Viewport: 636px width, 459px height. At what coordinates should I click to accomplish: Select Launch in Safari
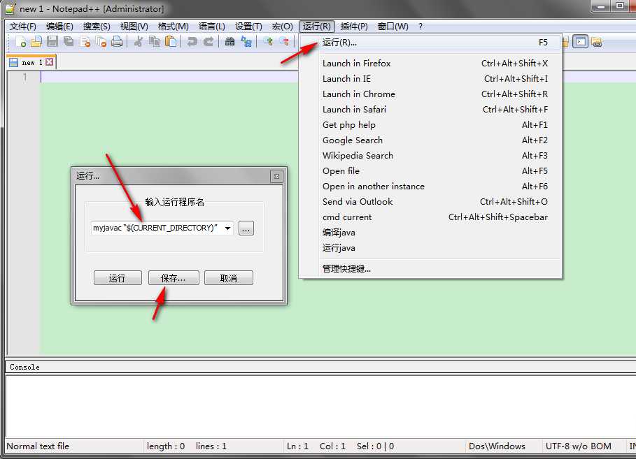[x=431, y=110]
